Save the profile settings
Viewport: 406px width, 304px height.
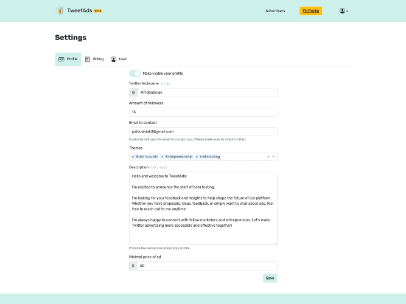click(x=270, y=278)
